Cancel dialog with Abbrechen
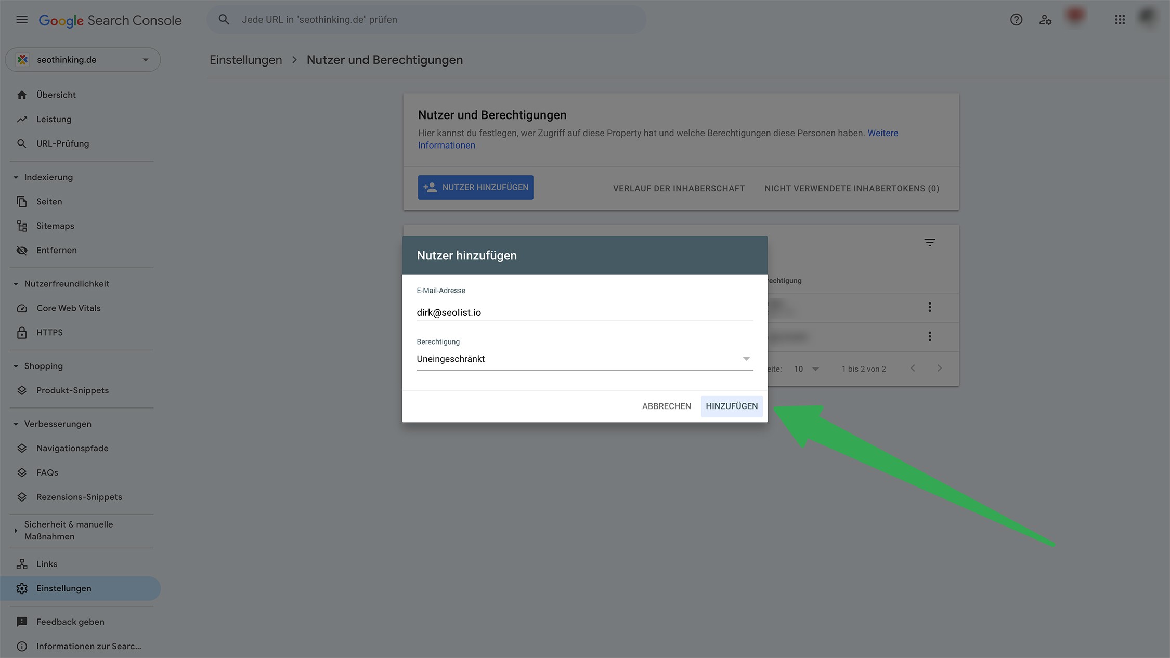 [666, 406]
